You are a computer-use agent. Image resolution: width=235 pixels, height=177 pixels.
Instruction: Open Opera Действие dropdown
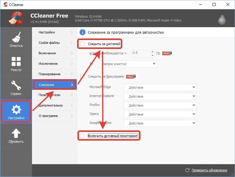[x=160, y=114]
